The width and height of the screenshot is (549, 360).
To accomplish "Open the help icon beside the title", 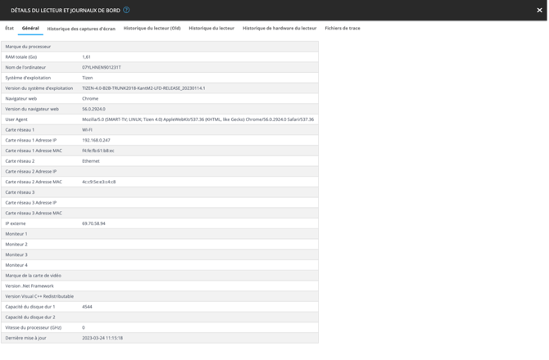I will [x=126, y=10].
